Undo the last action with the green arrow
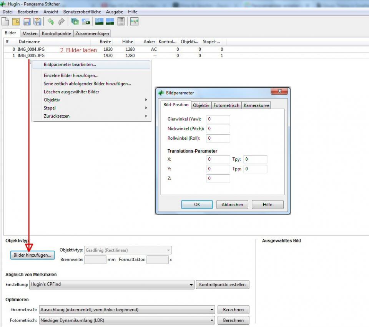The height and width of the screenshot is (327, 369). 50,22
